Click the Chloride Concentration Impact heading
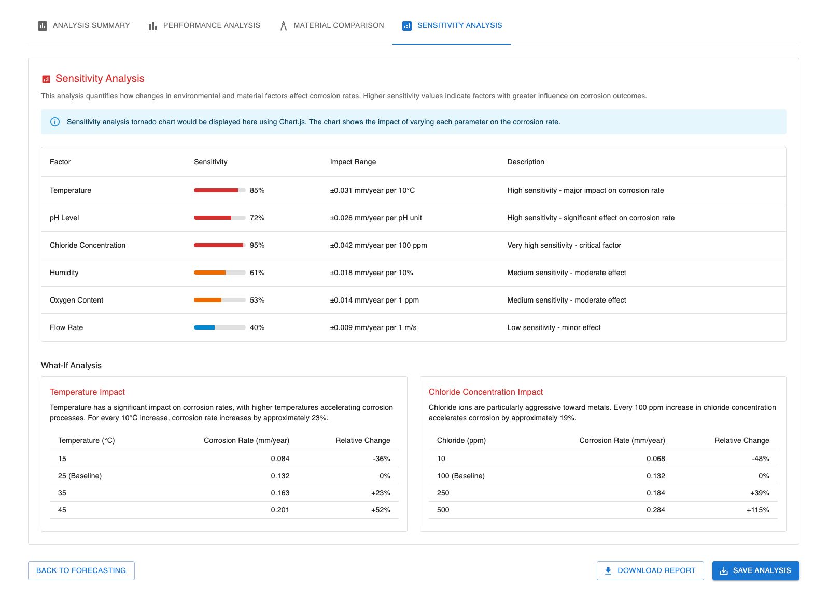814x601 pixels. pos(486,392)
